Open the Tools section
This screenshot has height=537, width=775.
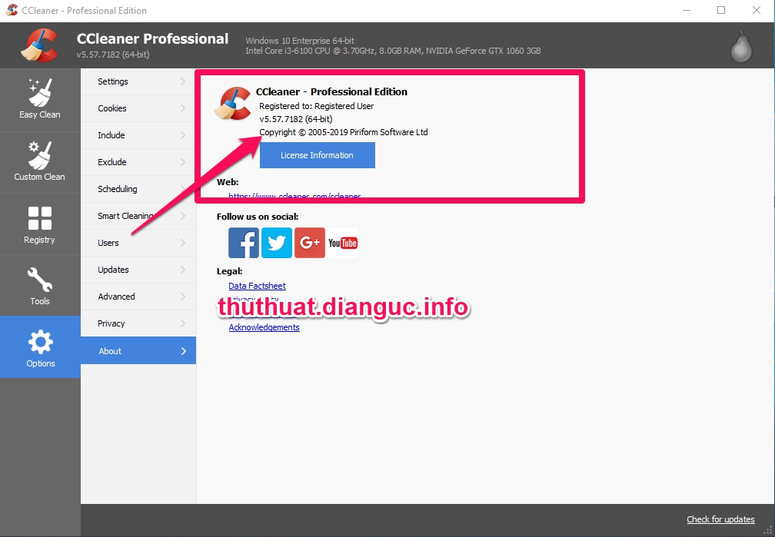(x=40, y=286)
